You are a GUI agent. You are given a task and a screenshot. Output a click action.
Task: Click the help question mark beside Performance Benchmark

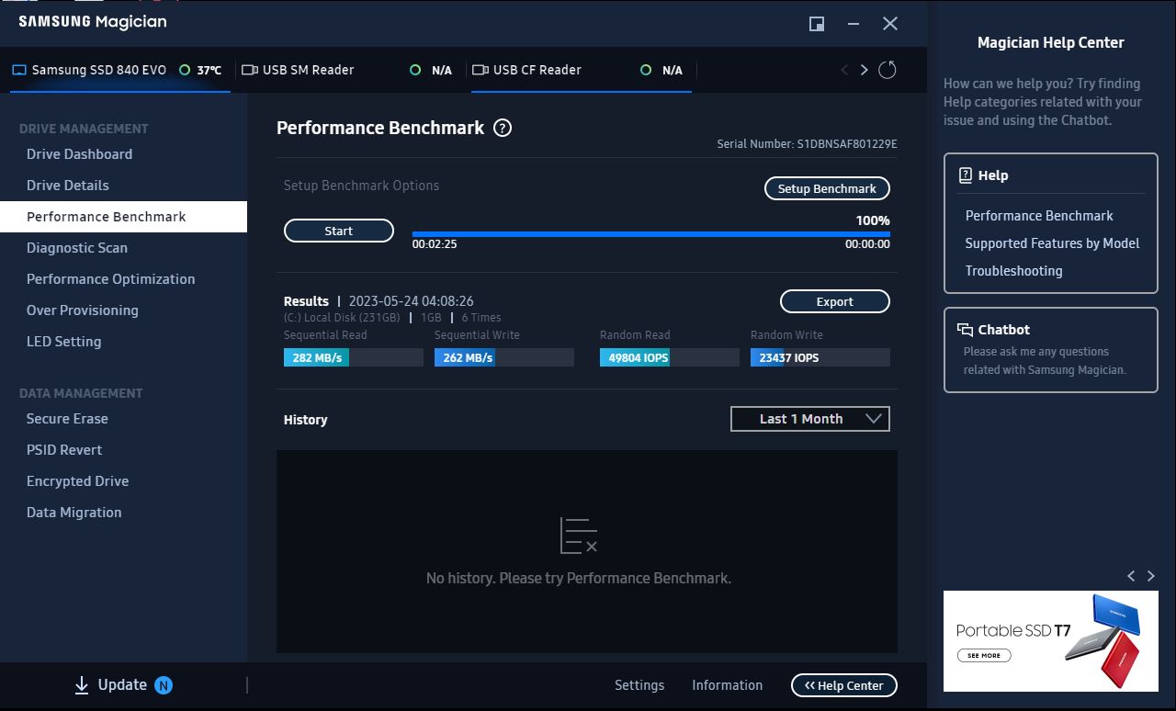(503, 128)
